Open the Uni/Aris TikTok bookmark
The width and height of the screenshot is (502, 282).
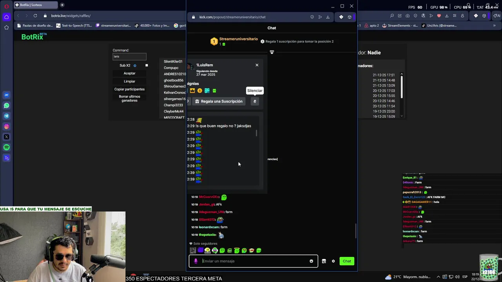[x=439, y=25]
